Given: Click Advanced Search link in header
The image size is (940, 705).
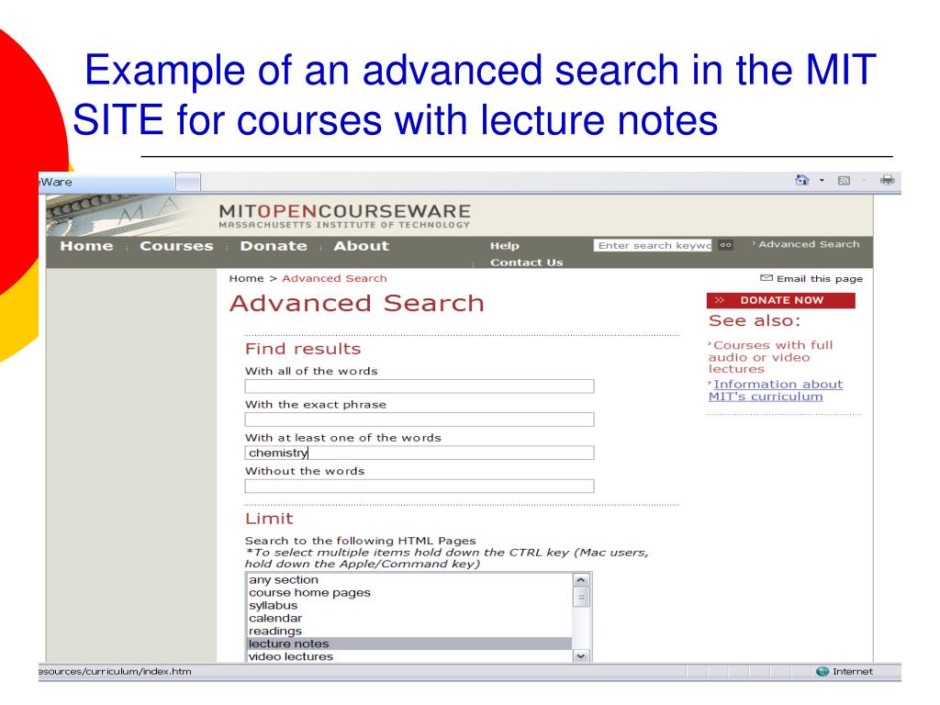Looking at the screenshot, I should [x=809, y=244].
